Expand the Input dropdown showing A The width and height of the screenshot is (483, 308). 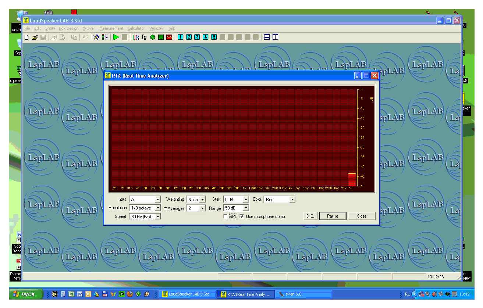point(158,200)
